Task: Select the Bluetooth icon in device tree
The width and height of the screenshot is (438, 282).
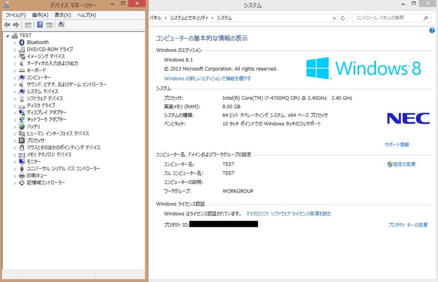Action: (x=22, y=42)
